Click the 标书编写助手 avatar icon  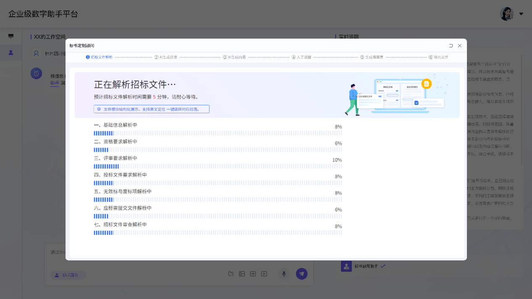[346, 266]
